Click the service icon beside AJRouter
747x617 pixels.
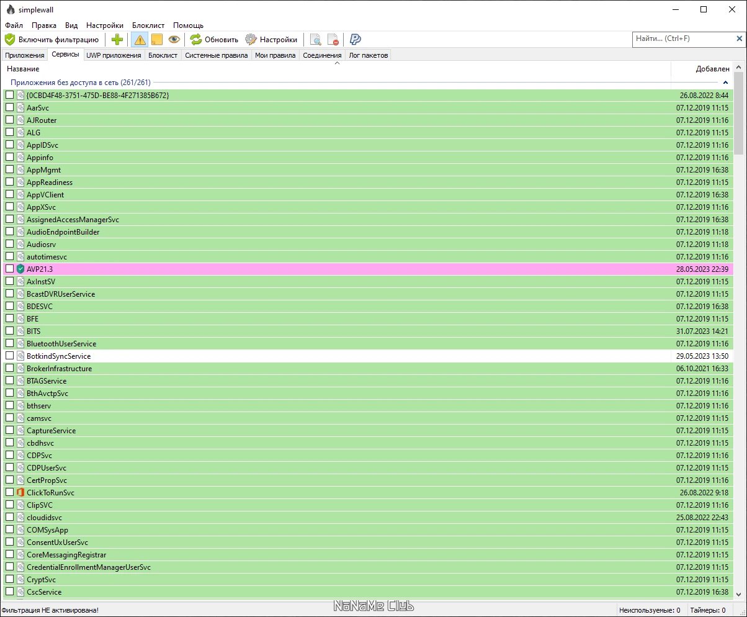[21, 120]
